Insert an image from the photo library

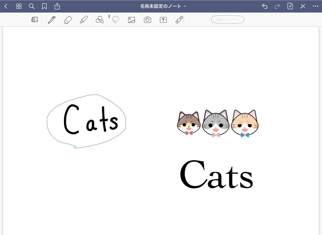click(x=131, y=20)
